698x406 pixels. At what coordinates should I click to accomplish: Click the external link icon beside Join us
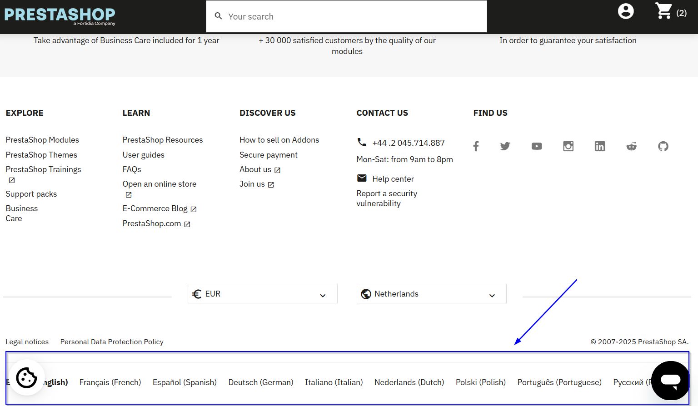(271, 185)
